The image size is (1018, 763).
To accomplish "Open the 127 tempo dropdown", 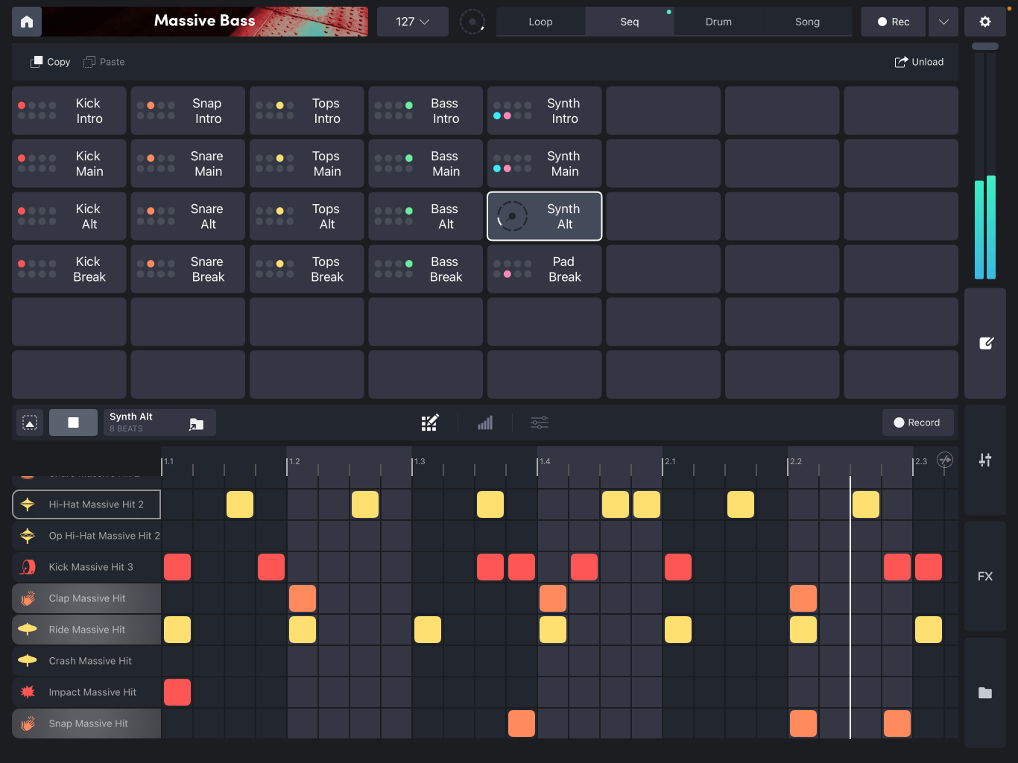I will pos(412,22).
